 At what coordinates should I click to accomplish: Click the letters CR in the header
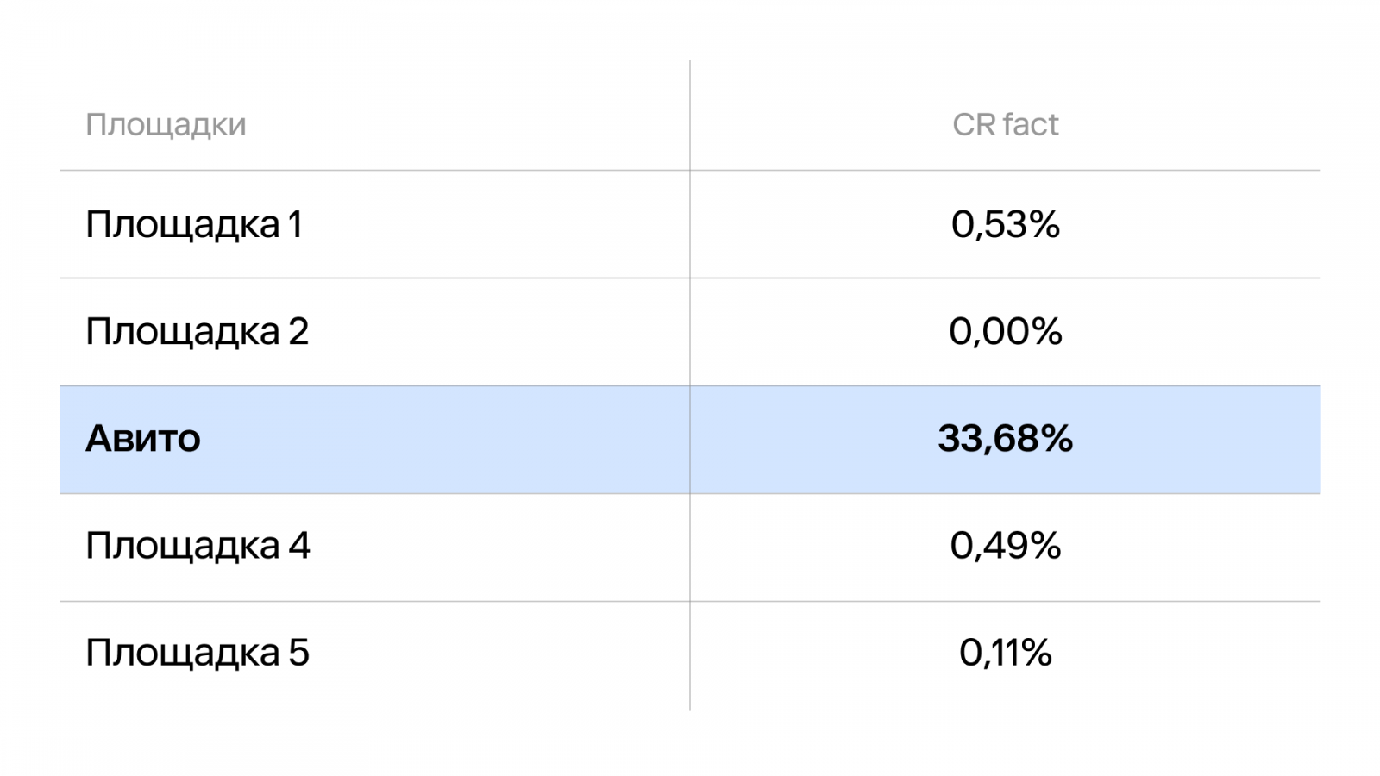(975, 124)
